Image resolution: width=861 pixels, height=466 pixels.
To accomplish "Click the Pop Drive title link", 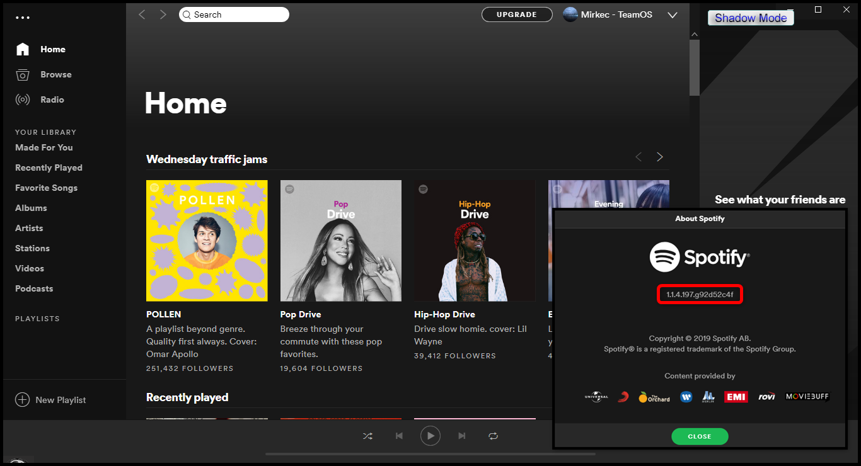I will (301, 314).
